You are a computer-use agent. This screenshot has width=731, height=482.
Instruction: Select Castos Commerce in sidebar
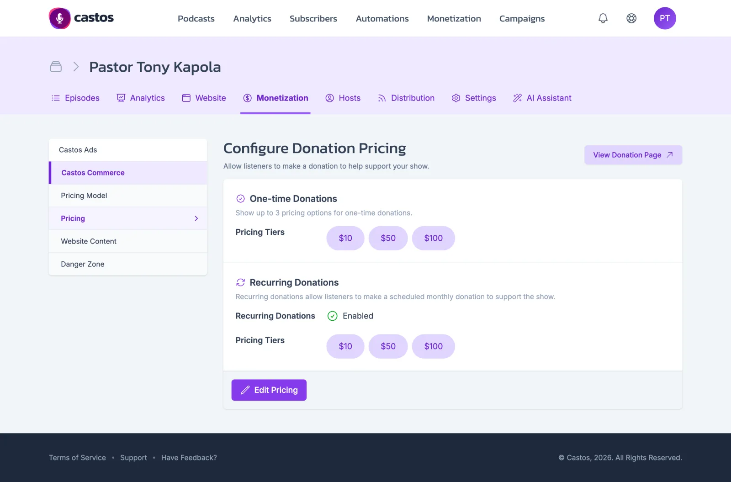click(128, 173)
